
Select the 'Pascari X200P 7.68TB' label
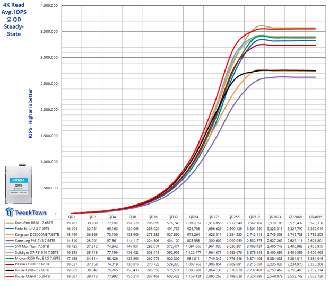(x=32, y=264)
